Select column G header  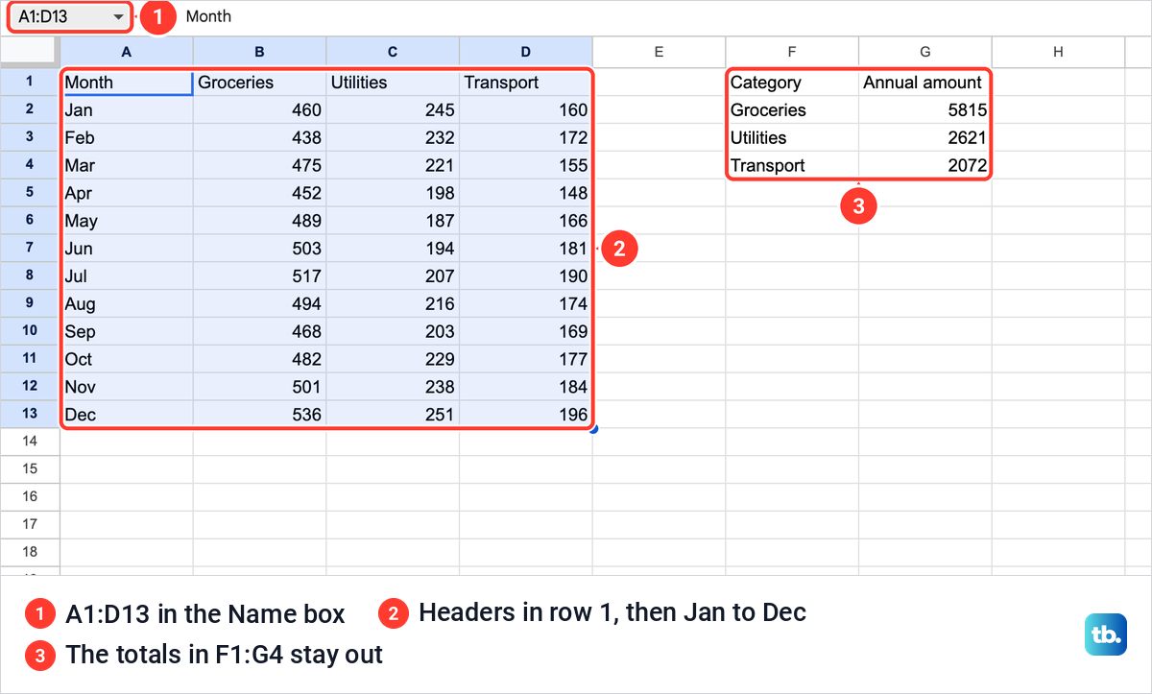(925, 52)
